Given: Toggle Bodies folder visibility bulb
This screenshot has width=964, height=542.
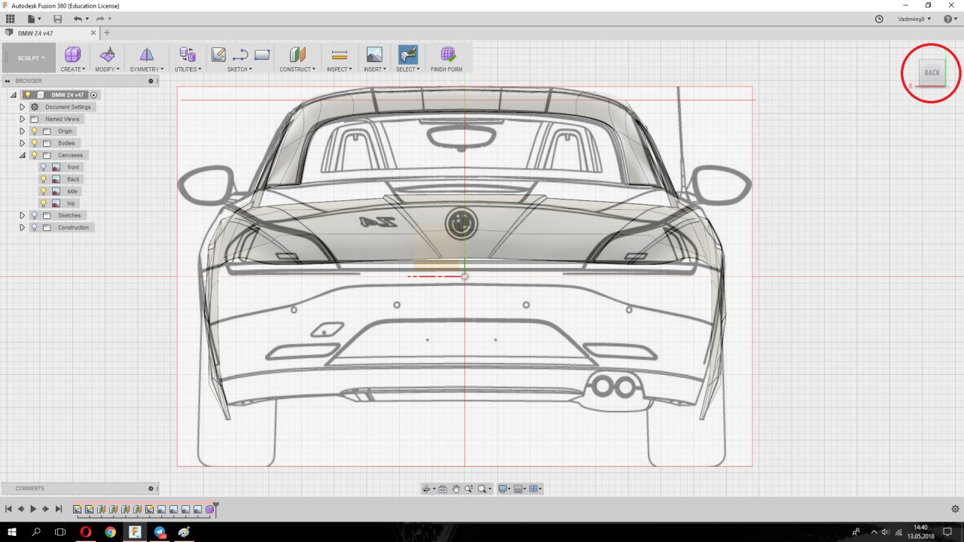Looking at the screenshot, I should (34, 143).
